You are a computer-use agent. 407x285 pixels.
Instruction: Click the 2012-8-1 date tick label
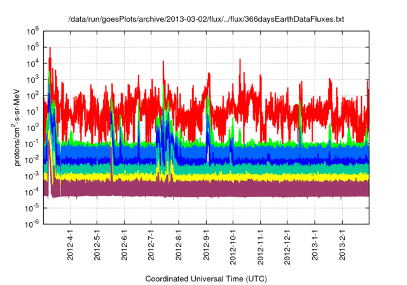(179, 245)
